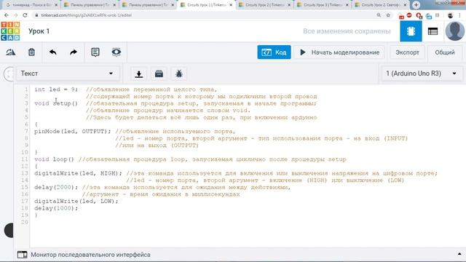The width and height of the screenshot is (466, 262).
Task: Click the Tinkercad logo
Action: (x=10, y=31)
